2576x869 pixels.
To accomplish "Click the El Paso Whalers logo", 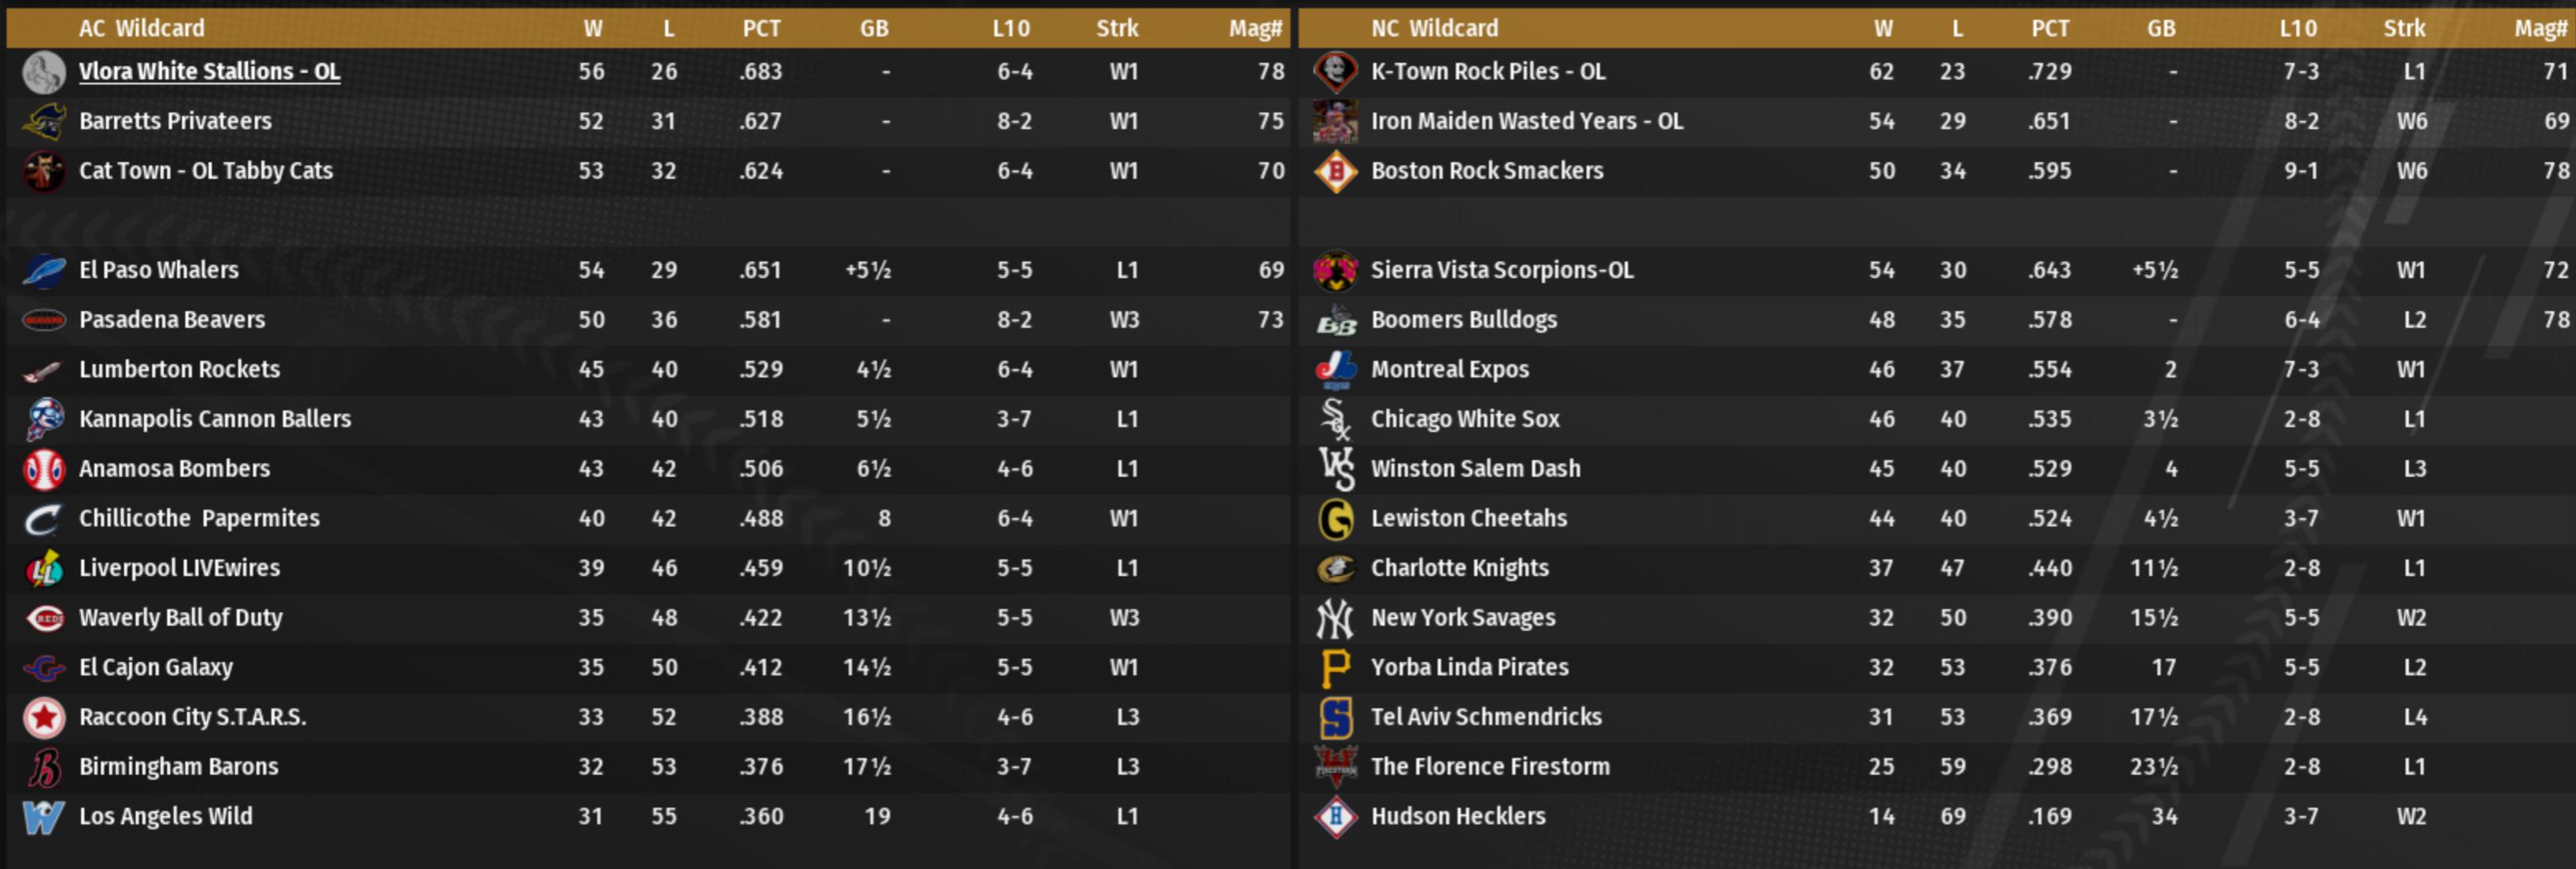I will pos(43,270).
